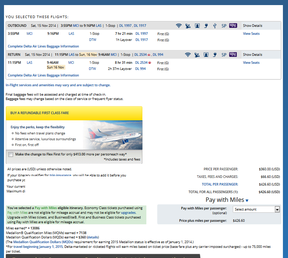View Seats for the return LAS to MCI flight

[x=251, y=63]
